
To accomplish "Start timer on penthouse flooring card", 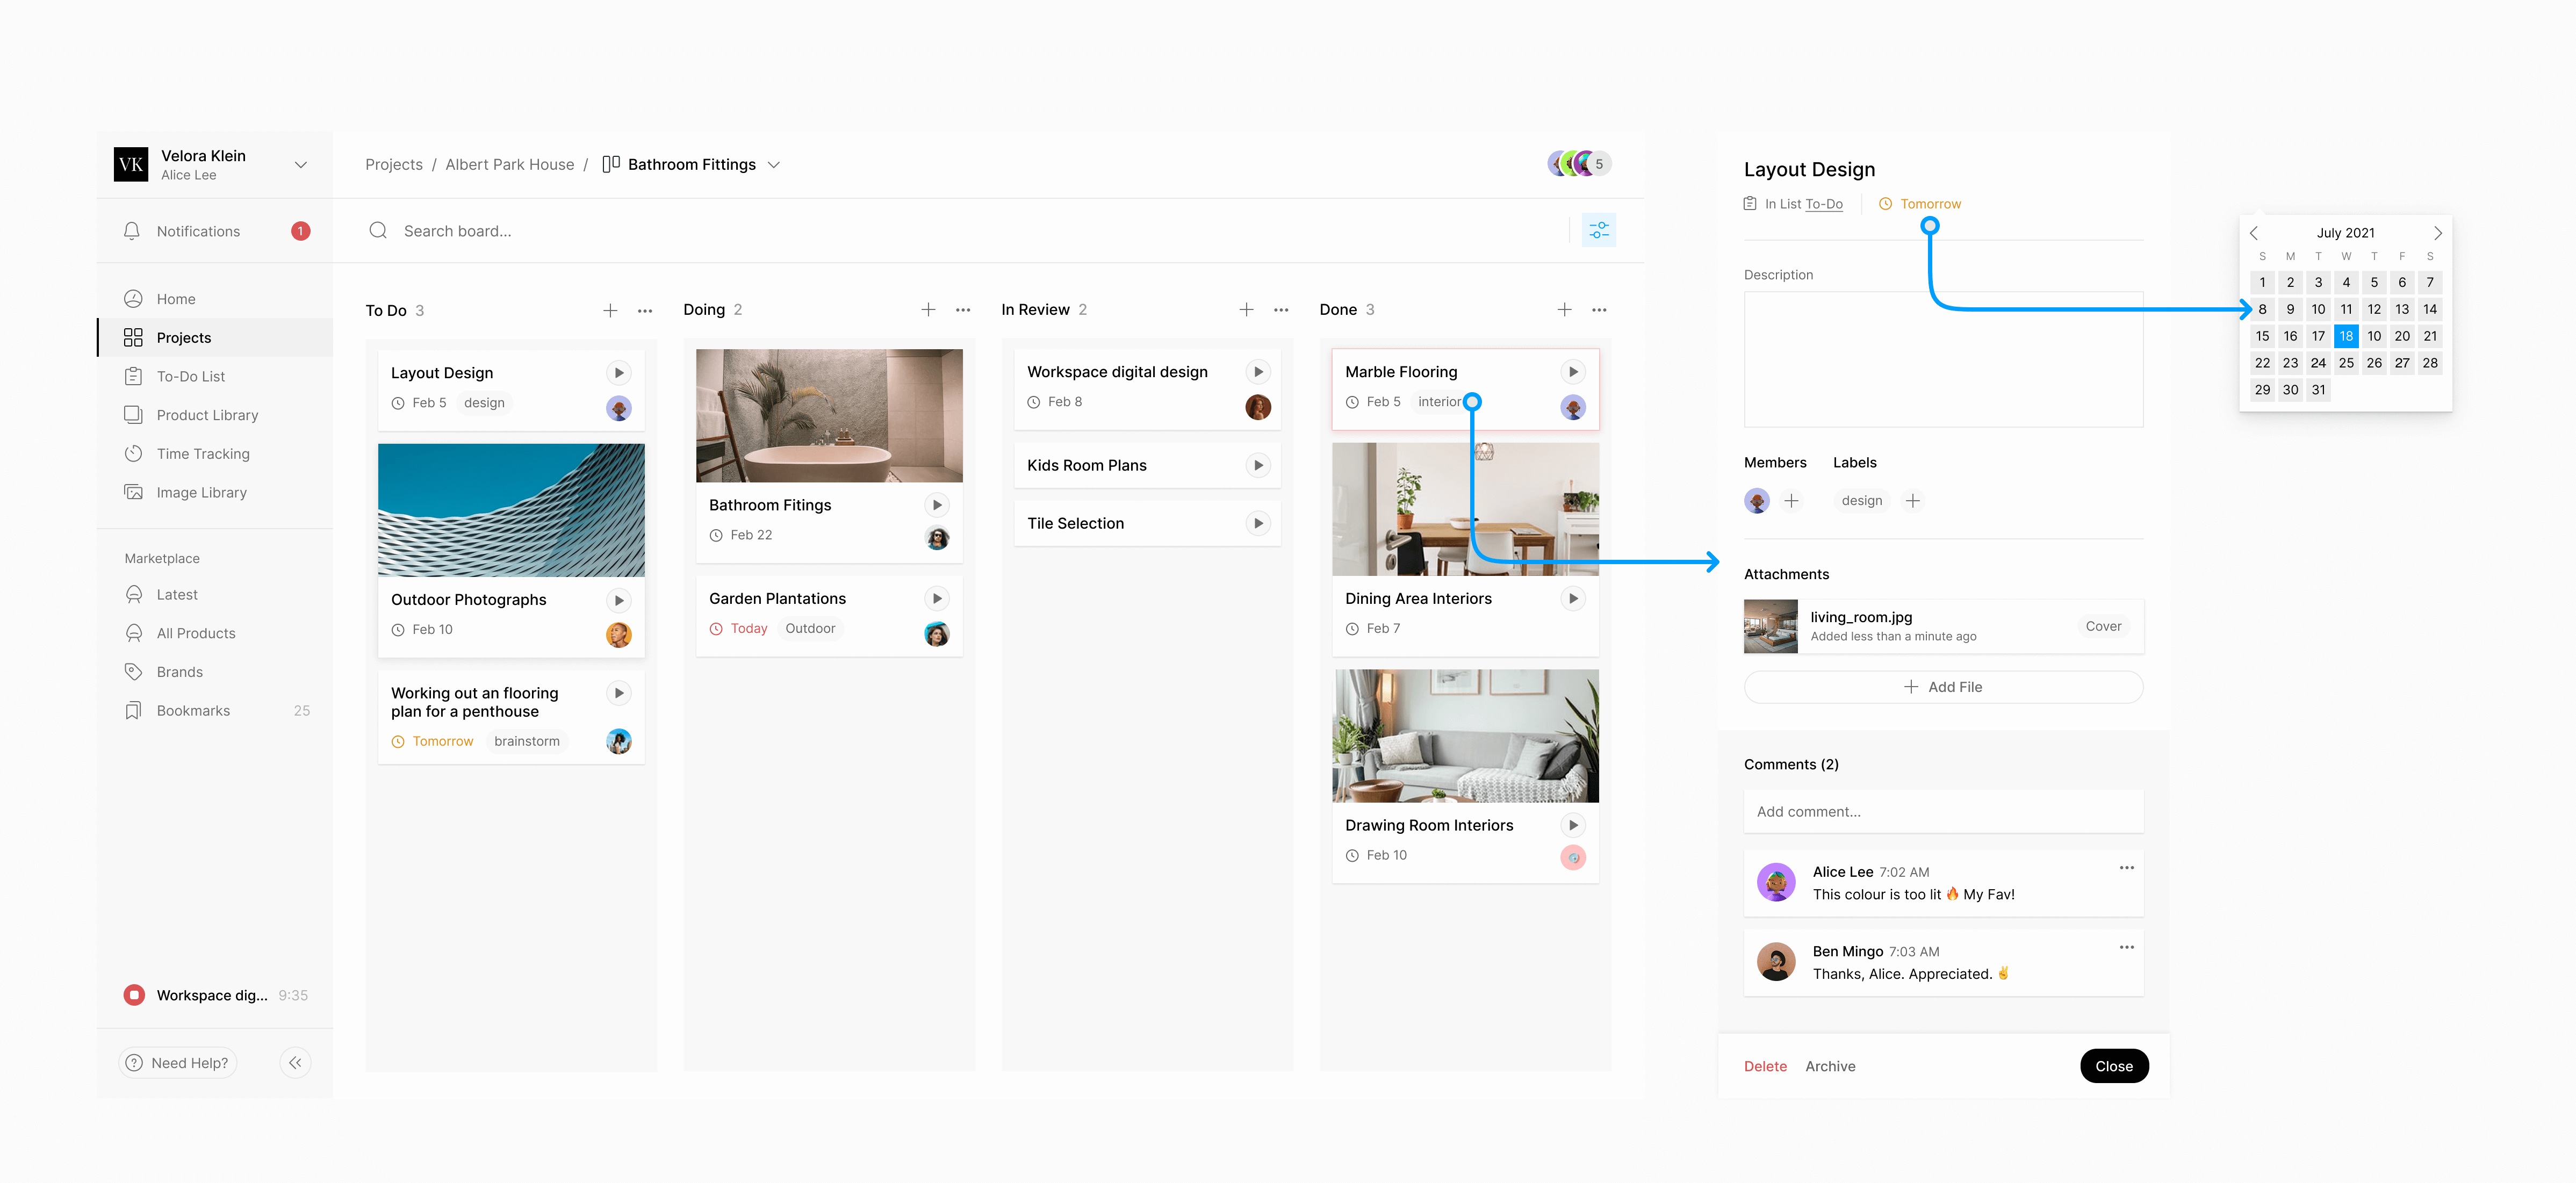I will click(x=619, y=693).
